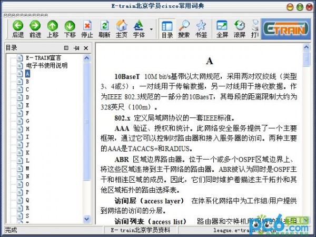Viewport: 316px width, 237px height.
Task: Select letter L in the contents tree
Action: [27, 161]
